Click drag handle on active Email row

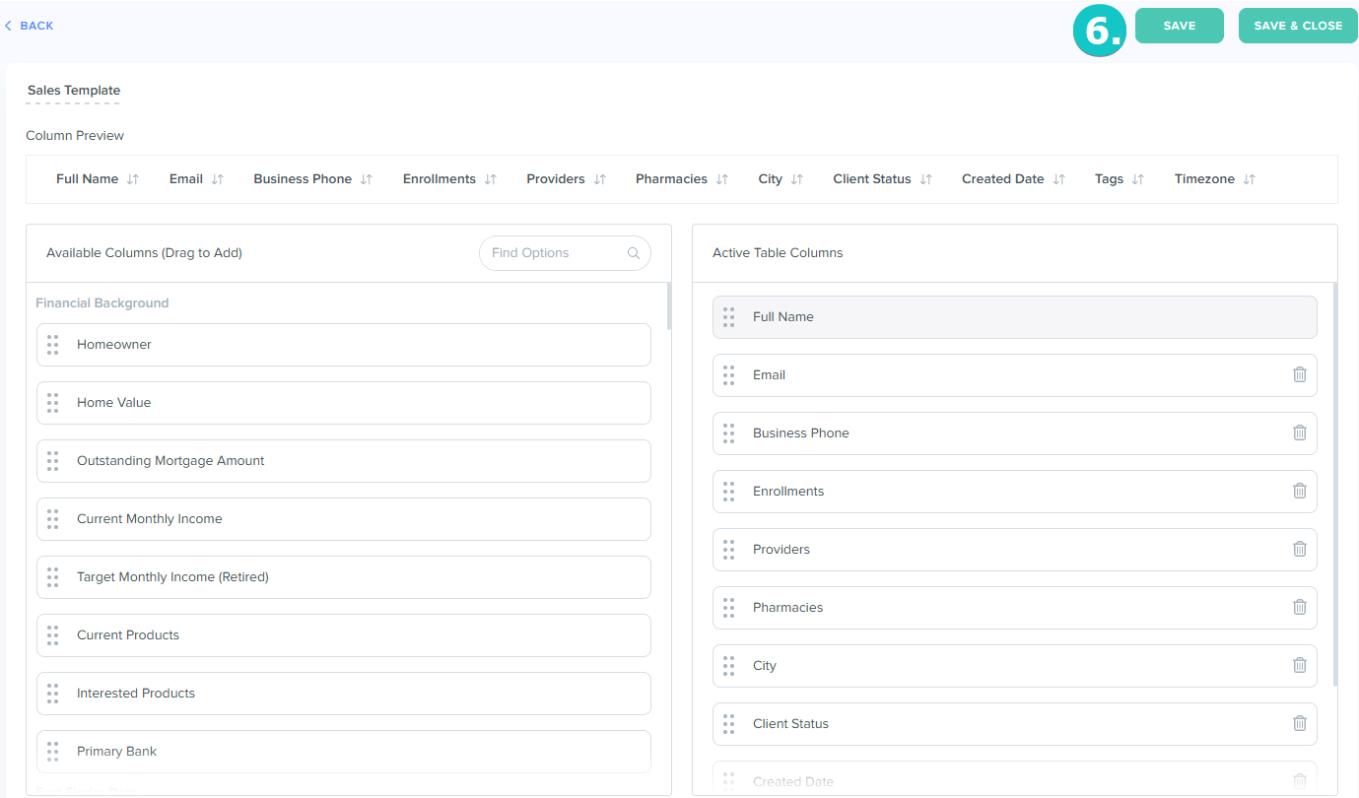point(729,375)
